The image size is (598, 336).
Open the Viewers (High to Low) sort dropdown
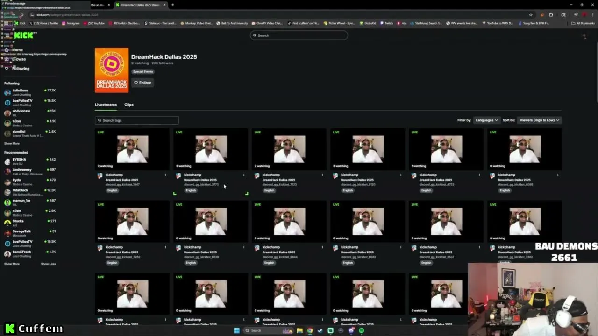(x=539, y=120)
